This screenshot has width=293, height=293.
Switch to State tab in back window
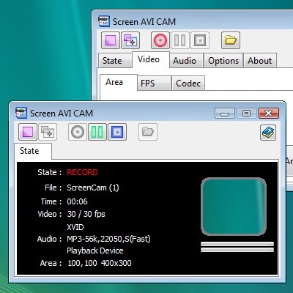115,61
